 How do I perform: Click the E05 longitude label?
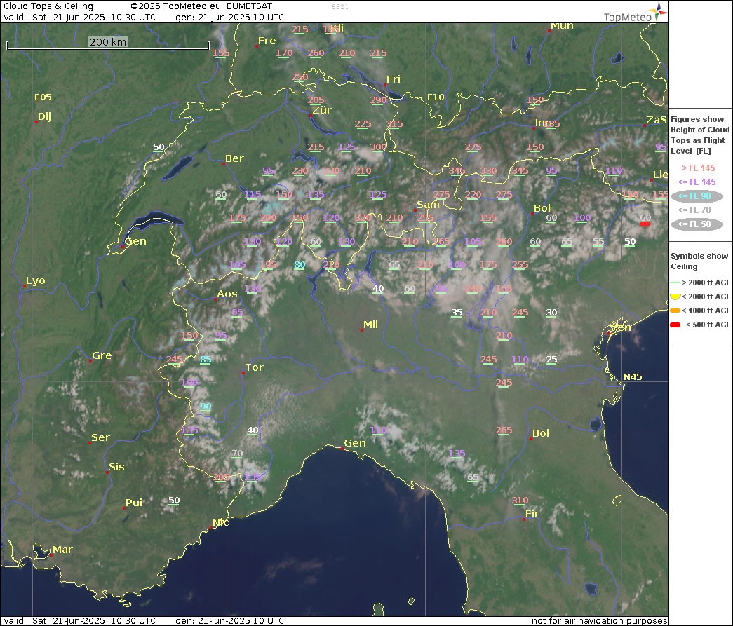pyautogui.click(x=43, y=97)
